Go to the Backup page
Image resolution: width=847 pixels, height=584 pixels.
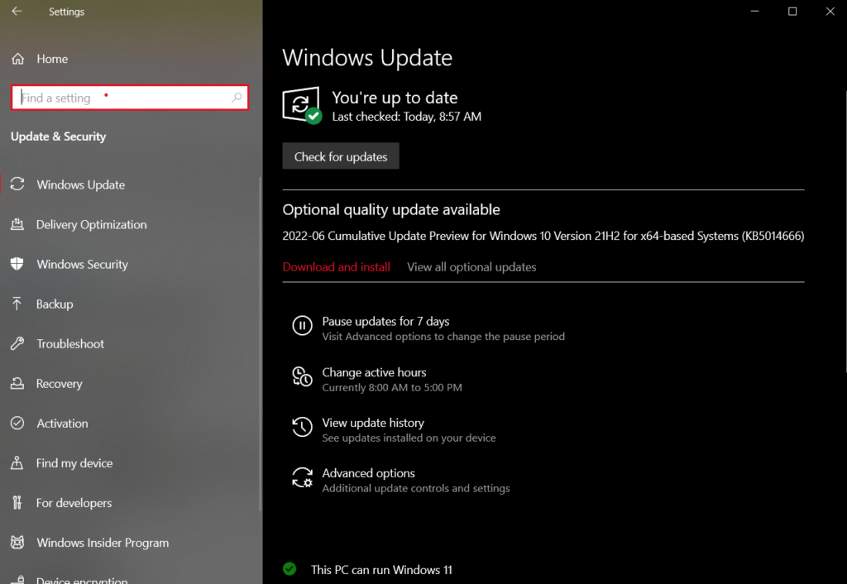tap(55, 304)
